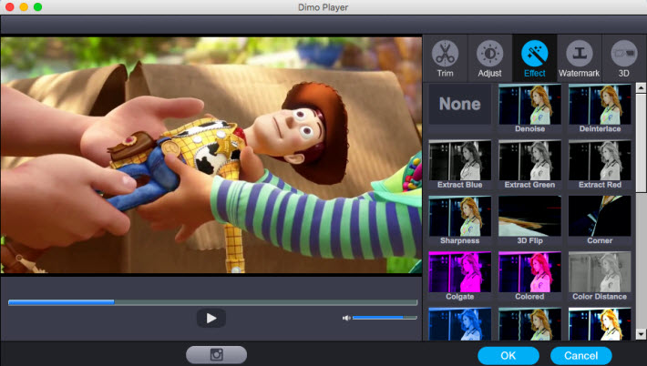Screen dimensions: 647x366
Task: Click the OK button
Action: tap(508, 355)
